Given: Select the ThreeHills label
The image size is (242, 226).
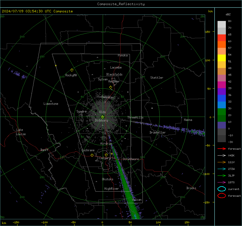Looking at the screenshot, I should tap(135, 117).
